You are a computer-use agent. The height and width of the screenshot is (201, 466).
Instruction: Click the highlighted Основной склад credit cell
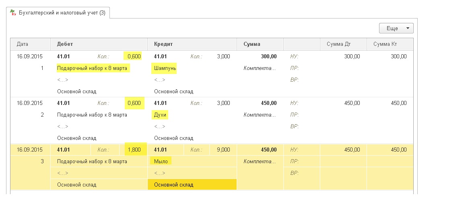pos(192,185)
